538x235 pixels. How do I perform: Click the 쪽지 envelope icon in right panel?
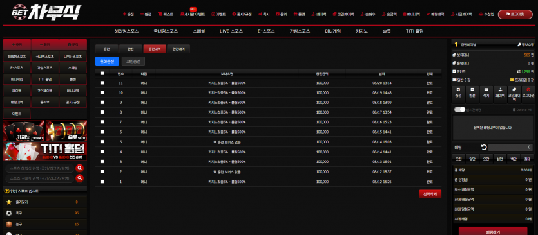click(x=486, y=90)
